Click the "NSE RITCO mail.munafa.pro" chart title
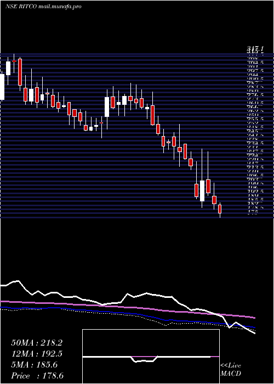274x384 pixels. (x=43, y=7)
